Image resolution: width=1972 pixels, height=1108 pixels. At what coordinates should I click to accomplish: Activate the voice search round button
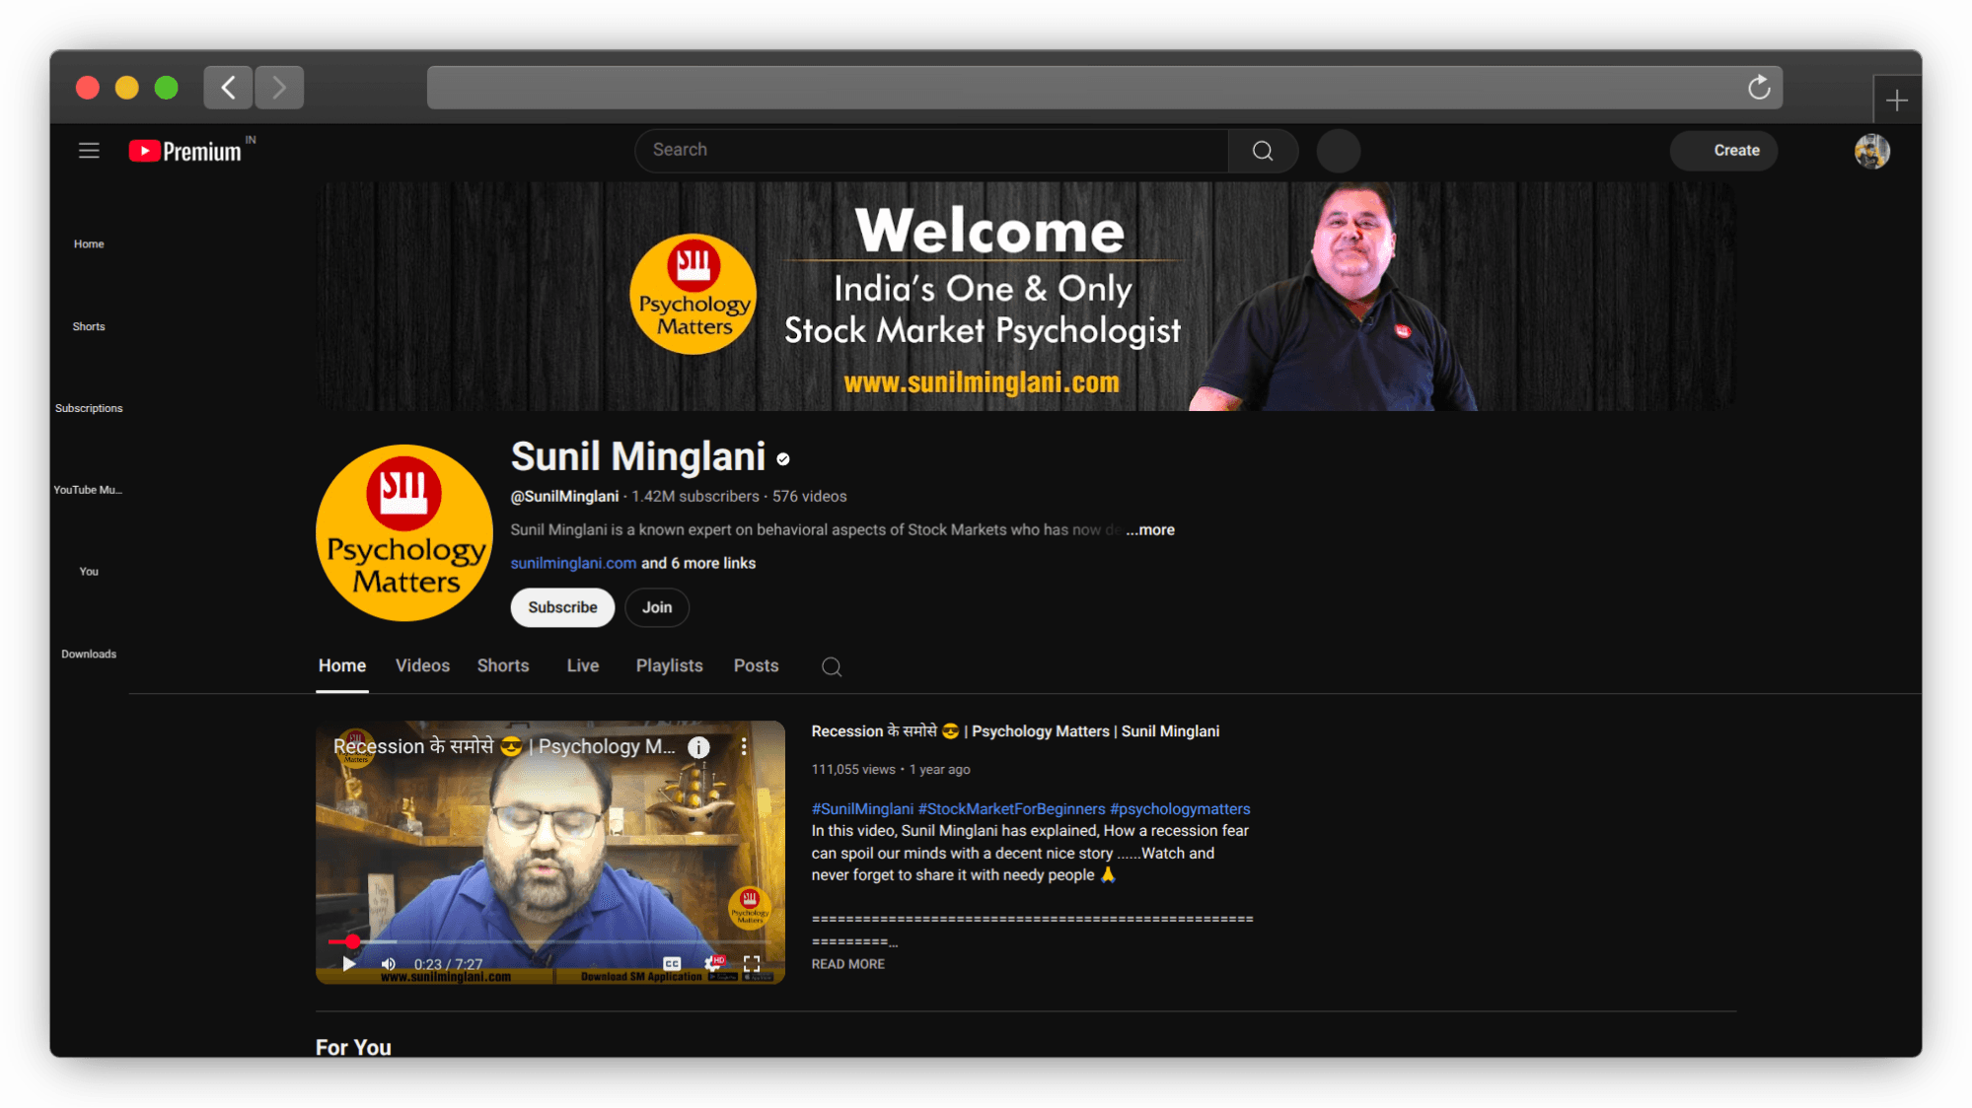(x=1339, y=151)
